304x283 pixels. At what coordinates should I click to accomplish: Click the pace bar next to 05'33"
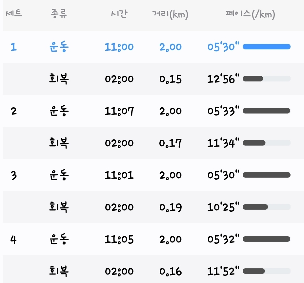point(267,111)
